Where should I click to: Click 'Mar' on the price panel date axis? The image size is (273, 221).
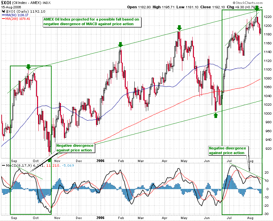pos(141,161)
